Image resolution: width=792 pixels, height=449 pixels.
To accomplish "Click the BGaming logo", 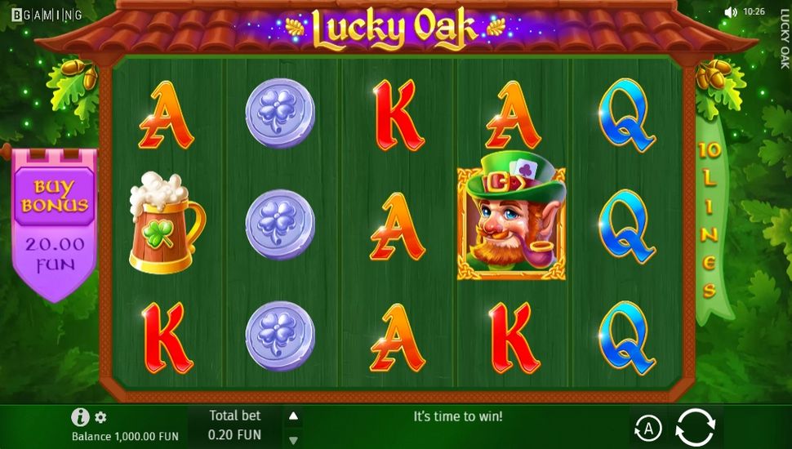I will click(47, 16).
